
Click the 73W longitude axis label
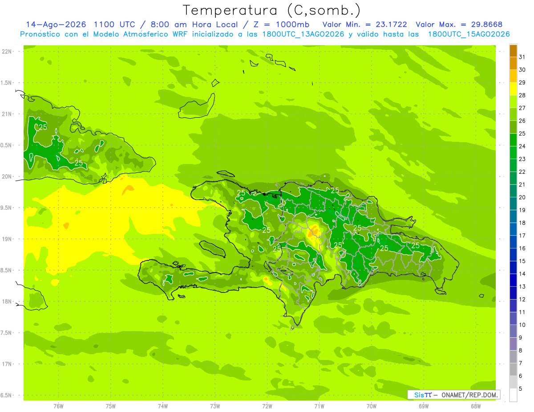pyautogui.click(x=215, y=406)
